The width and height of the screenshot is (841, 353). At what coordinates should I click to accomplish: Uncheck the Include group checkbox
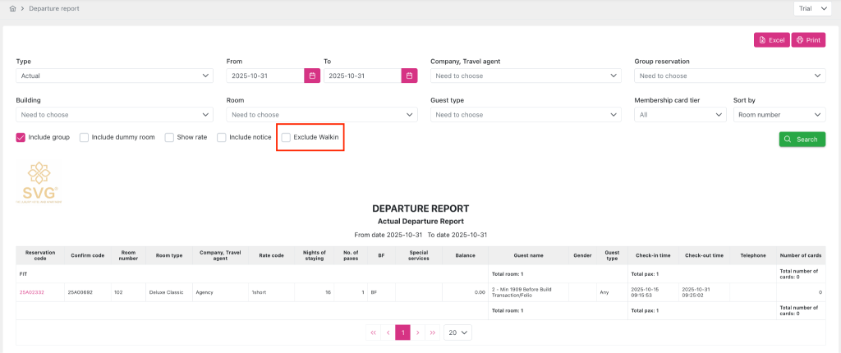click(x=21, y=138)
